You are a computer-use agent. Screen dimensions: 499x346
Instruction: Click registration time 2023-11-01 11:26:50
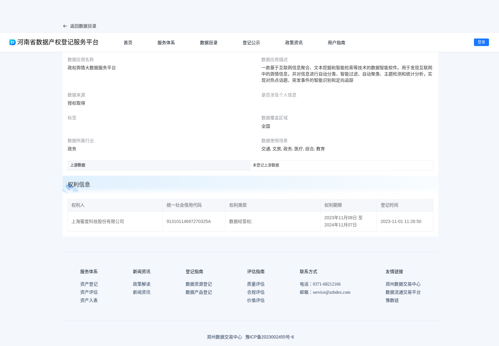[x=405, y=221]
